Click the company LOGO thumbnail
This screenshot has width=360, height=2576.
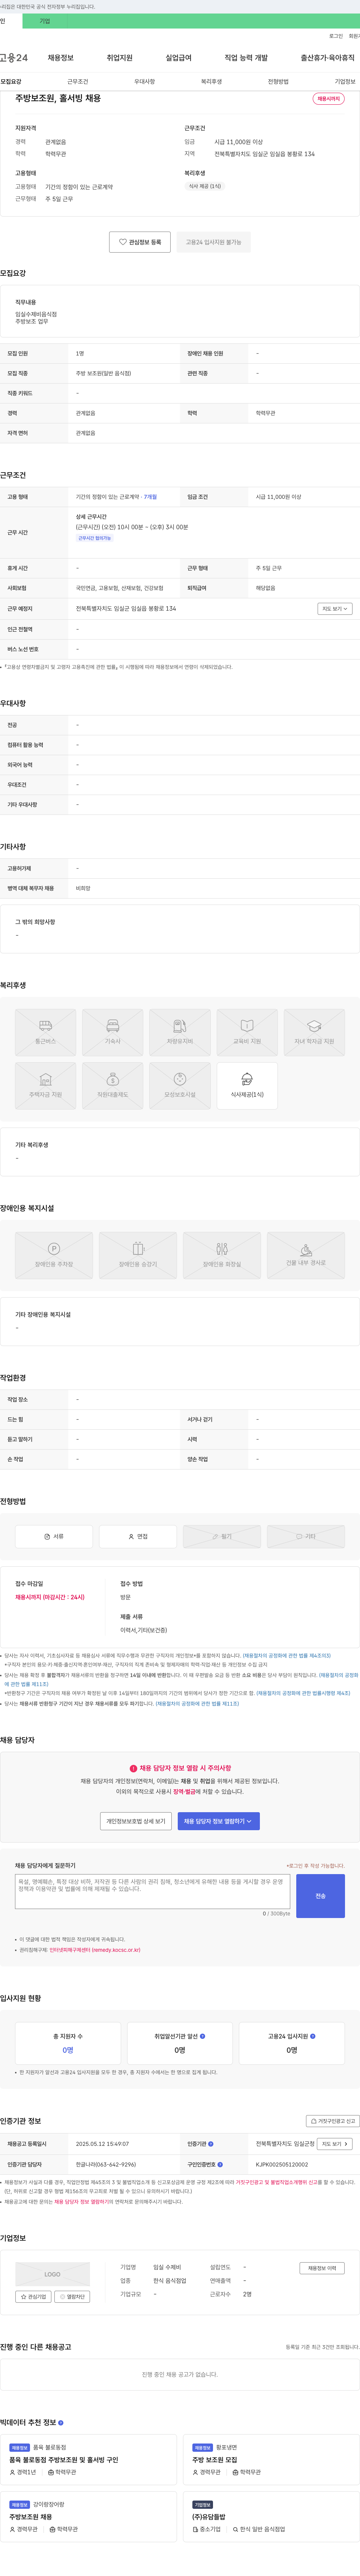point(53,2274)
